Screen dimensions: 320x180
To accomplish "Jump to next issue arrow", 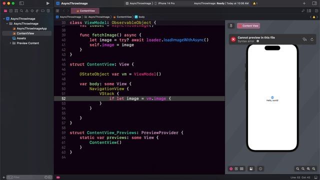I will click(x=317, y=17).
